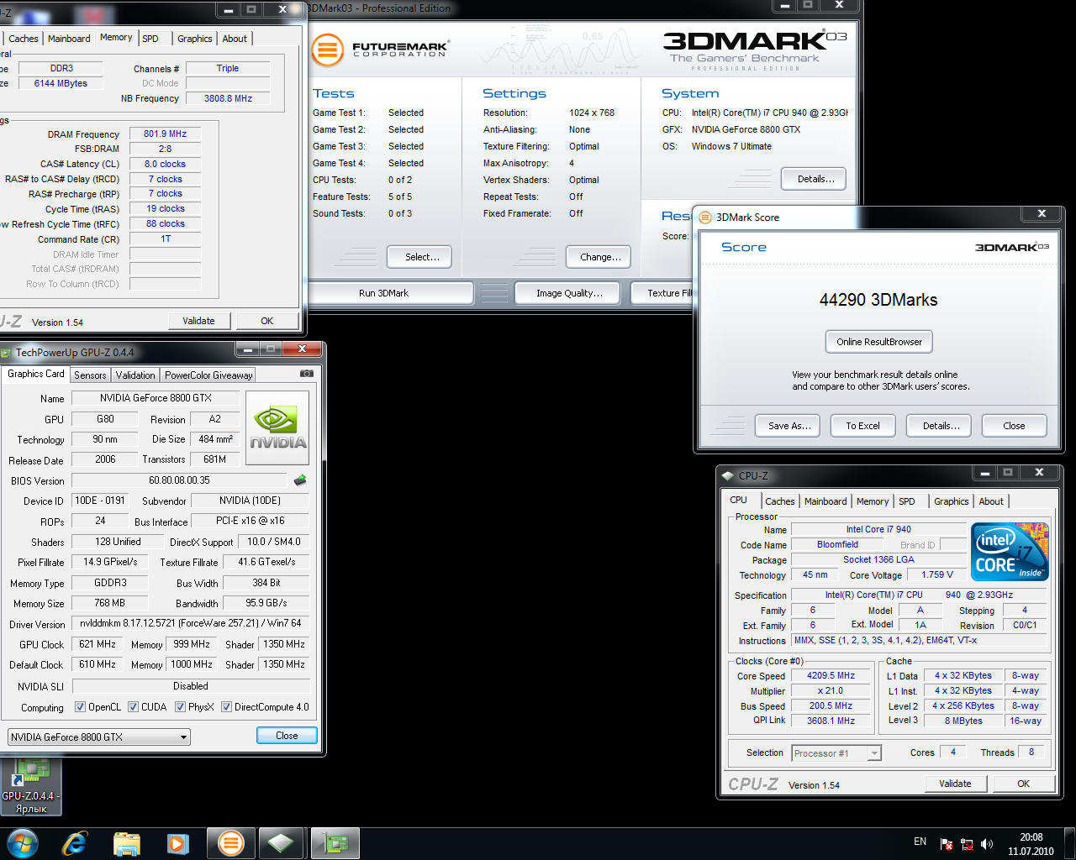Click the Futuremark orange logo in 3DMark03
1076x860 pixels.
click(x=328, y=50)
